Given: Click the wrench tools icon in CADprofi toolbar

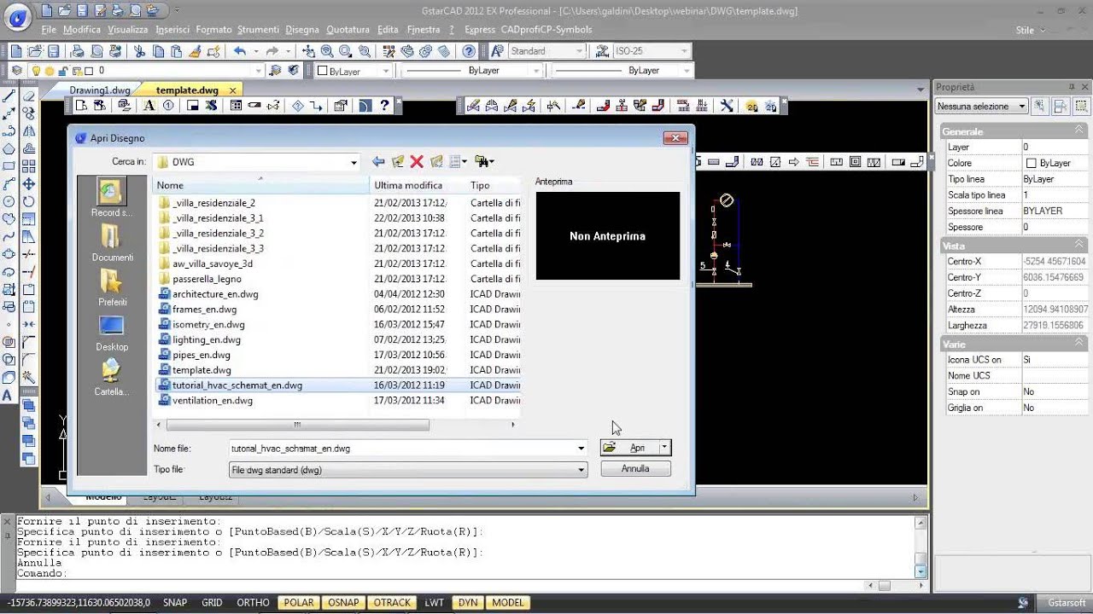Looking at the screenshot, I should pyautogui.click(x=727, y=106).
